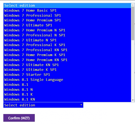Screen dimensions: 135x124
Task: Select the highlighted 'Select edition' list option
Action: click(x=67, y=5)
